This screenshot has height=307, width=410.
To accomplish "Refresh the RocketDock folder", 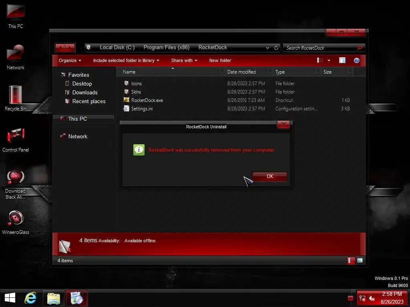I will click(276, 48).
